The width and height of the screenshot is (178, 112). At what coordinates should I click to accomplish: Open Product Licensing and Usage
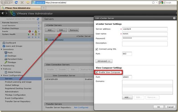tap(18, 82)
